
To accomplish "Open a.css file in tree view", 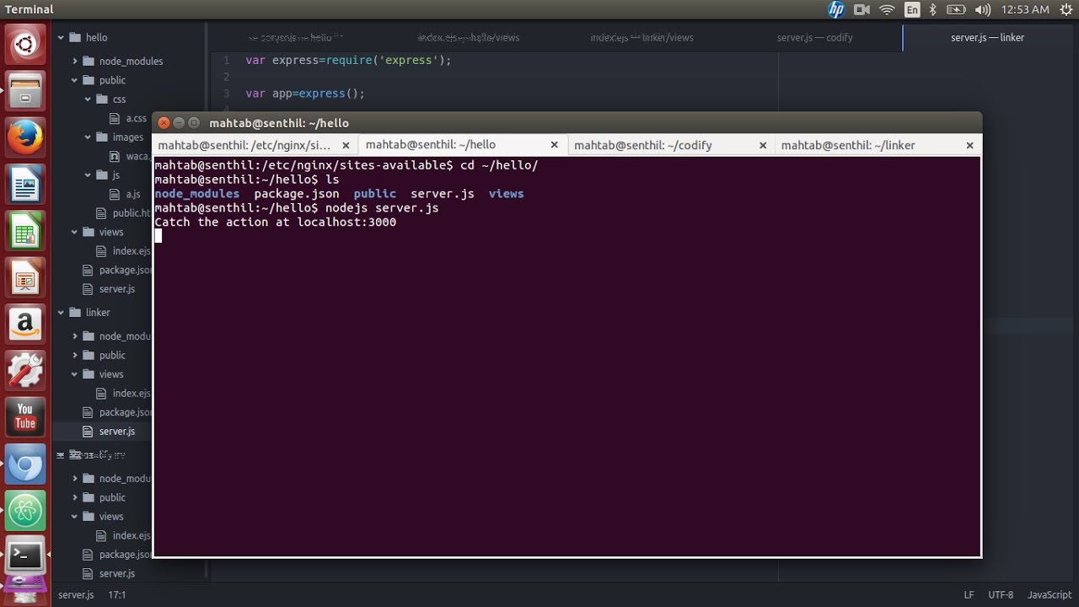I will click(x=136, y=119).
